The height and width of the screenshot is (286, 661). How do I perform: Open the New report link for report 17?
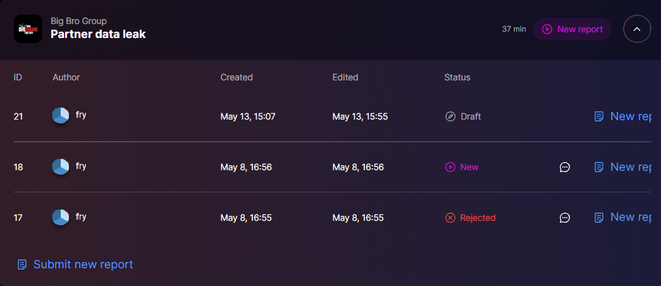pos(623,217)
